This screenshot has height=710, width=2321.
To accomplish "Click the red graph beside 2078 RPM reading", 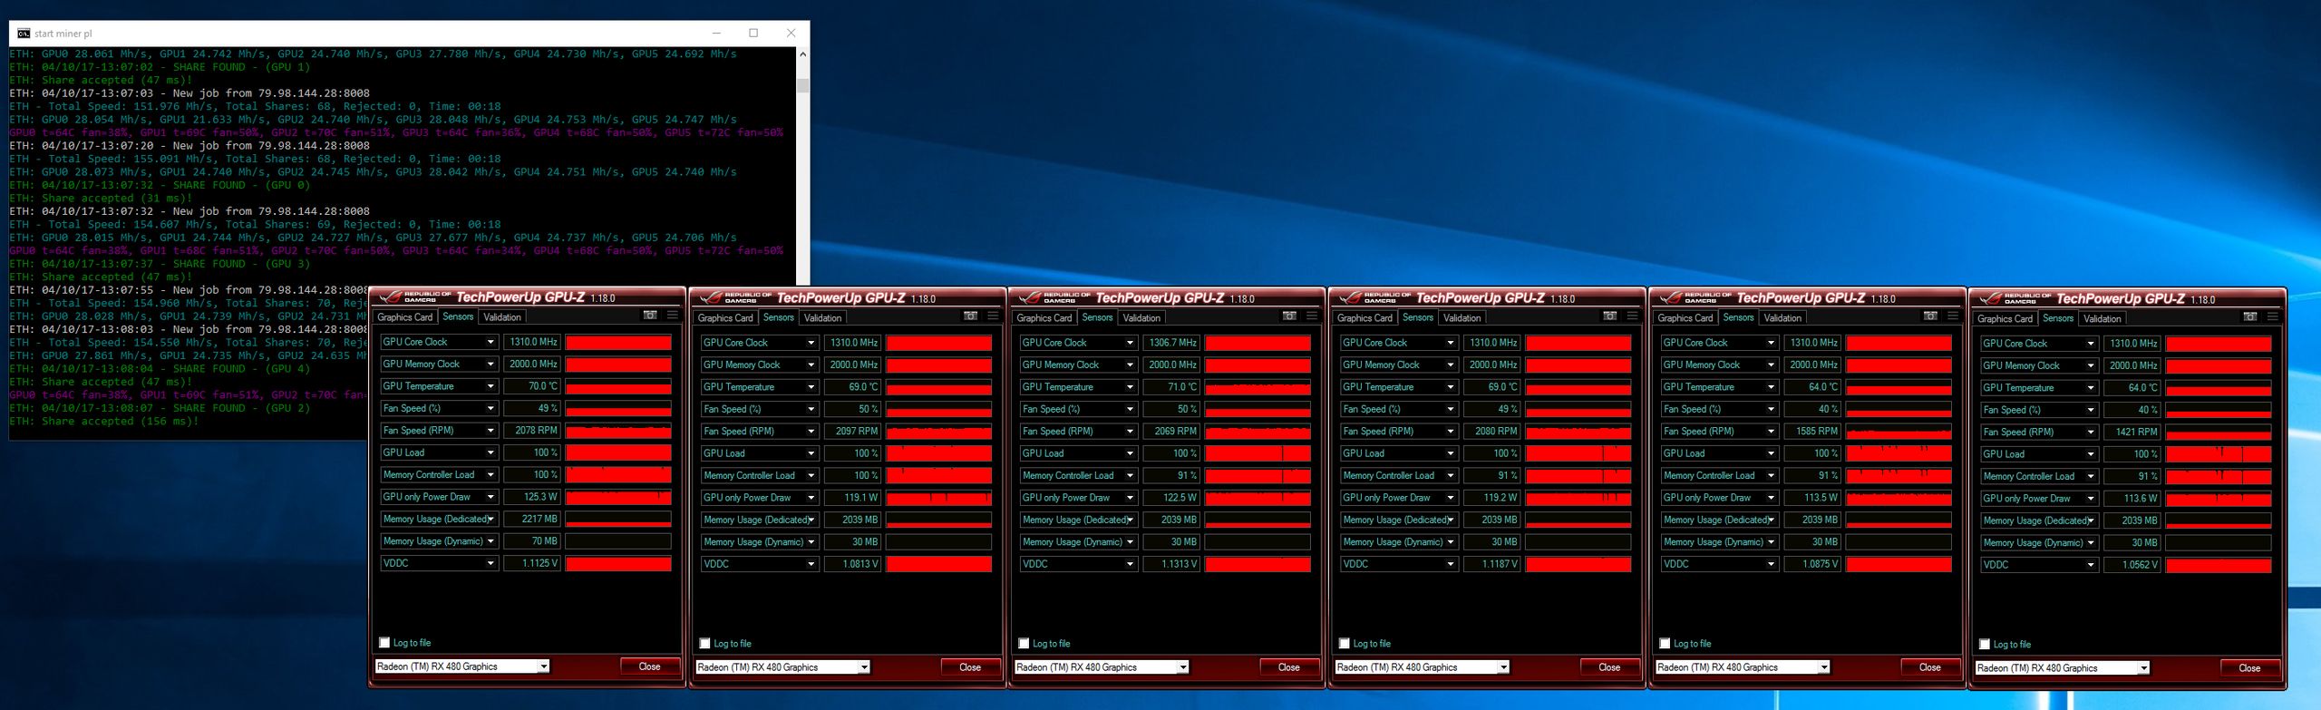I will (x=618, y=431).
